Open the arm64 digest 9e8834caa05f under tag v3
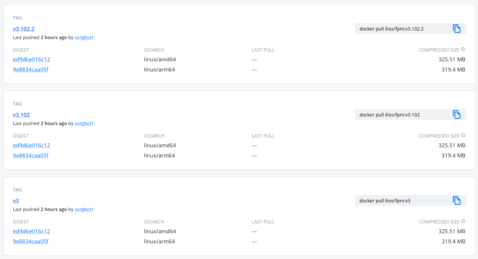The image size is (478, 259). coord(30,241)
